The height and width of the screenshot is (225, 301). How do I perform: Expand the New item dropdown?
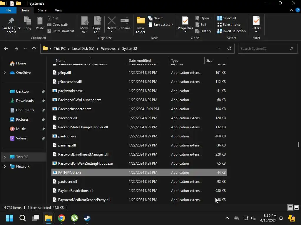click(x=155, y=18)
